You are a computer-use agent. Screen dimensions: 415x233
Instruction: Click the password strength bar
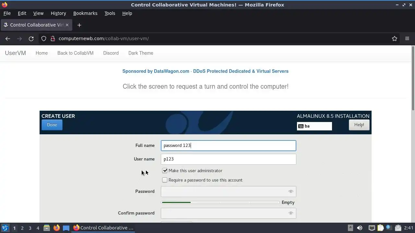220,203
